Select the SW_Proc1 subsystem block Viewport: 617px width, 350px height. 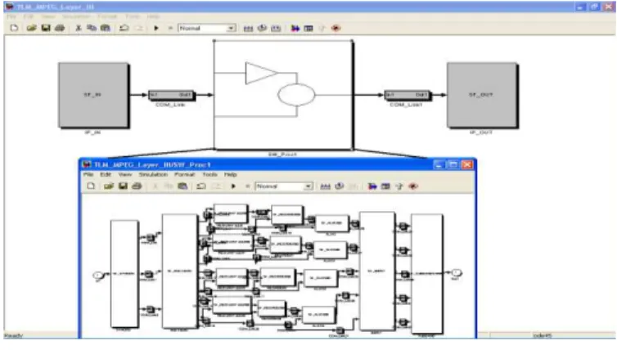pos(283,95)
